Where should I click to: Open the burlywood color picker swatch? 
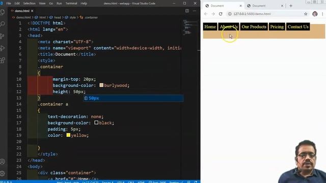click(101, 85)
